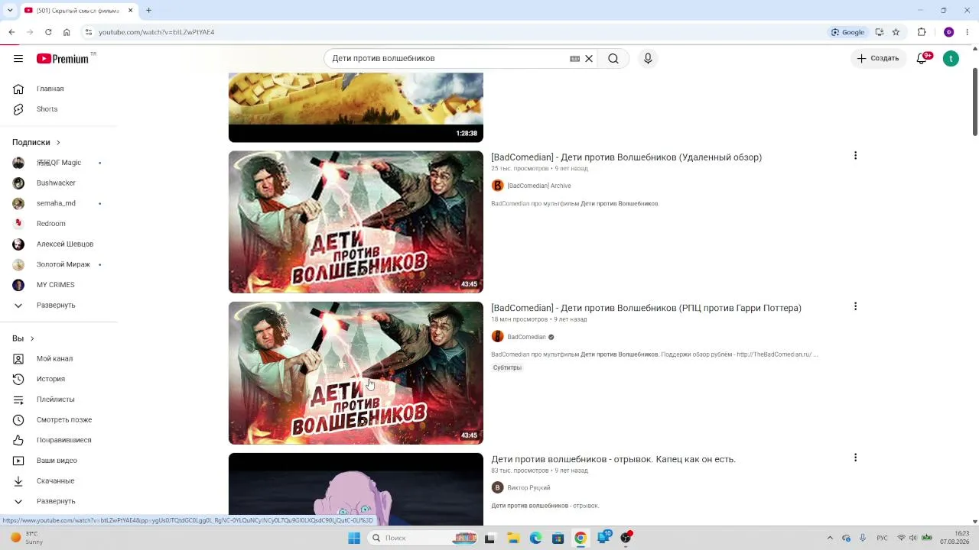Reload the current page
Image resolution: width=979 pixels, height=550 pixels.
(x=48, y=32)
